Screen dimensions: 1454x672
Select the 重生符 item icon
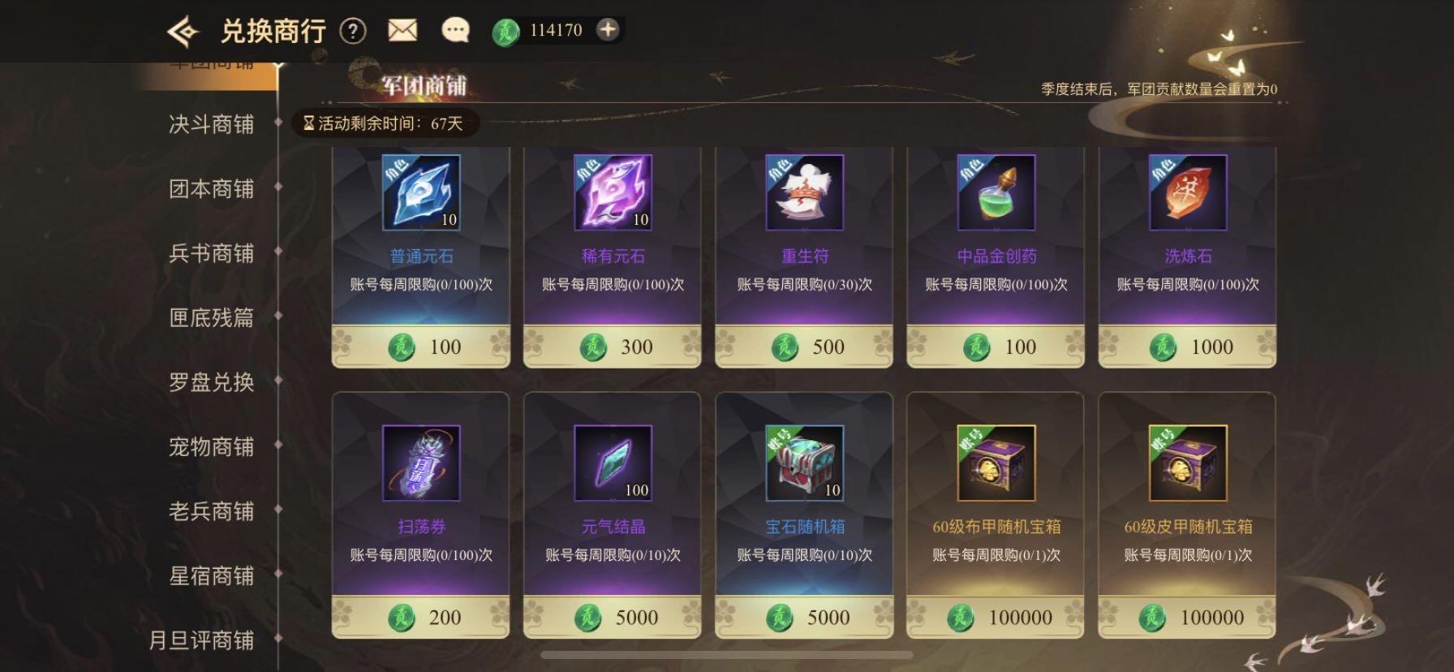tap(805, 192)
